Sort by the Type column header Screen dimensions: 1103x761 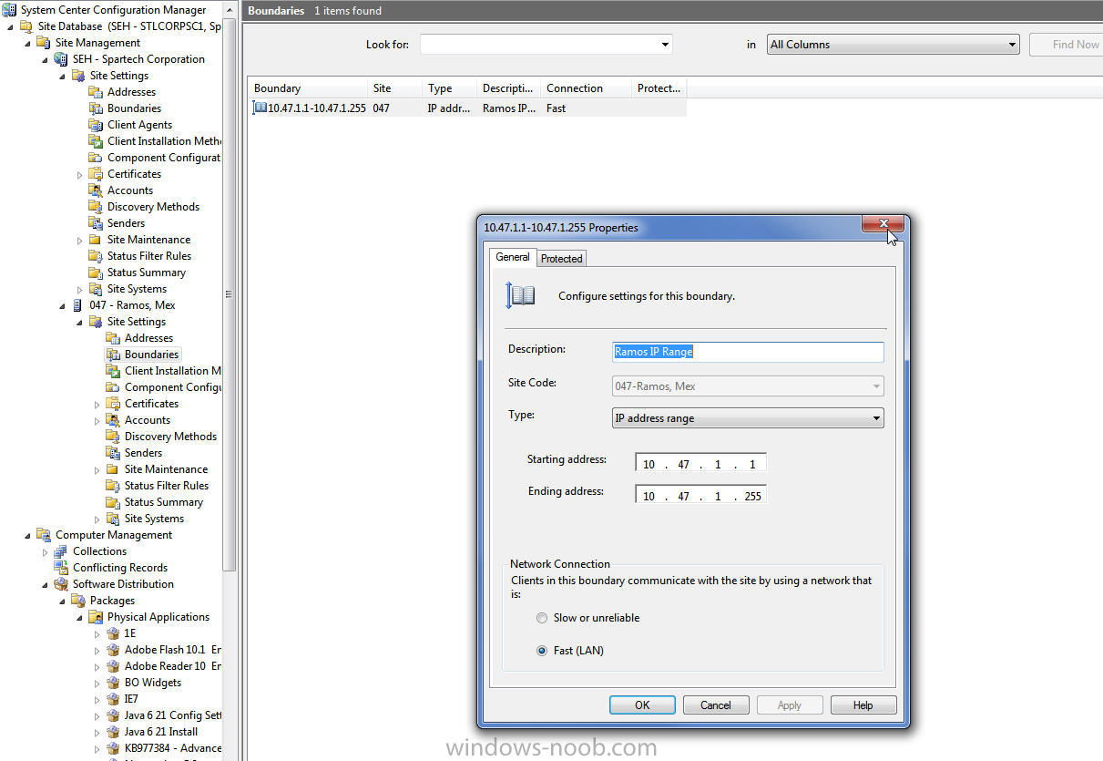pos(449,88)
